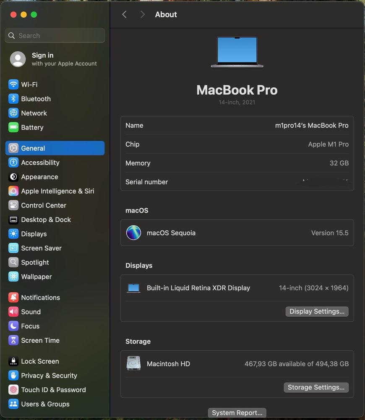
Task: Minimize the window with yellow button
Action: tap(23, 14)
